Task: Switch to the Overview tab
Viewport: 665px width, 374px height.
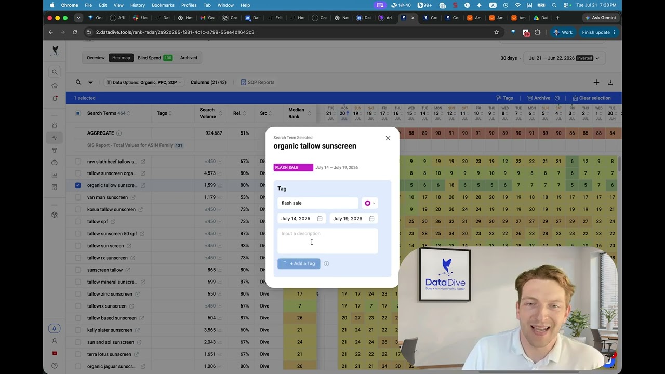Action: pyautogui.click(x=96, y=58)
